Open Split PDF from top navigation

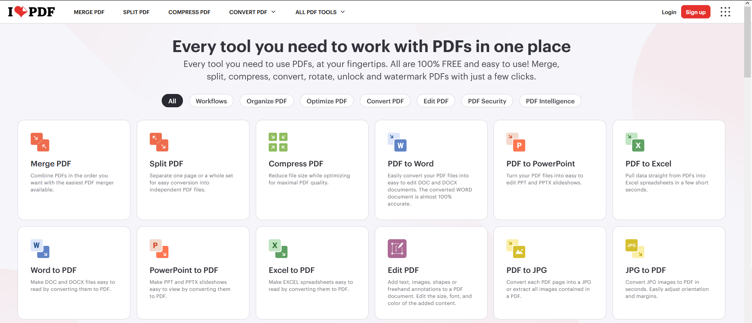136,12
